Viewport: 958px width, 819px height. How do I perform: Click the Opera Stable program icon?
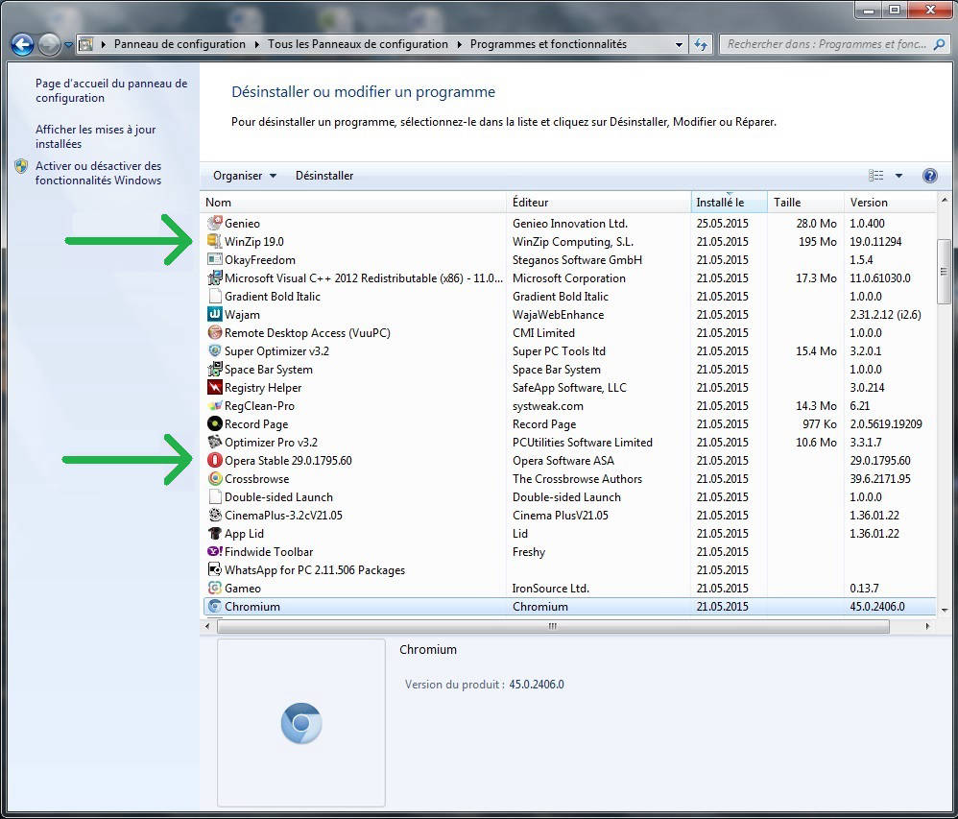tap(215, 461)
